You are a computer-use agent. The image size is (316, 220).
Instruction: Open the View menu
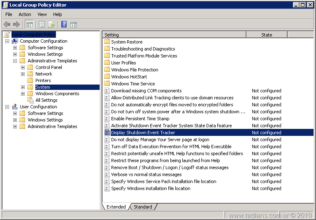42,14
